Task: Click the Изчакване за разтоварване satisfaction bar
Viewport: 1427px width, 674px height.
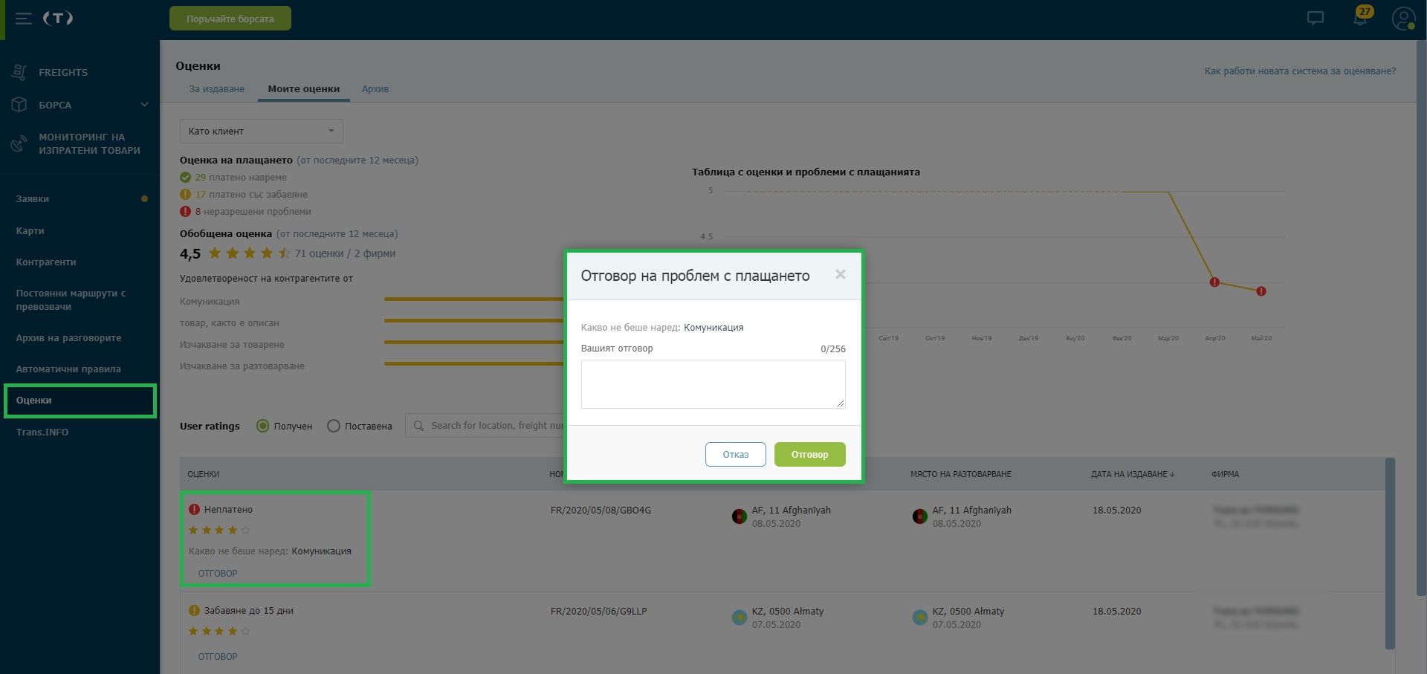Action: (x=473, y=364)
